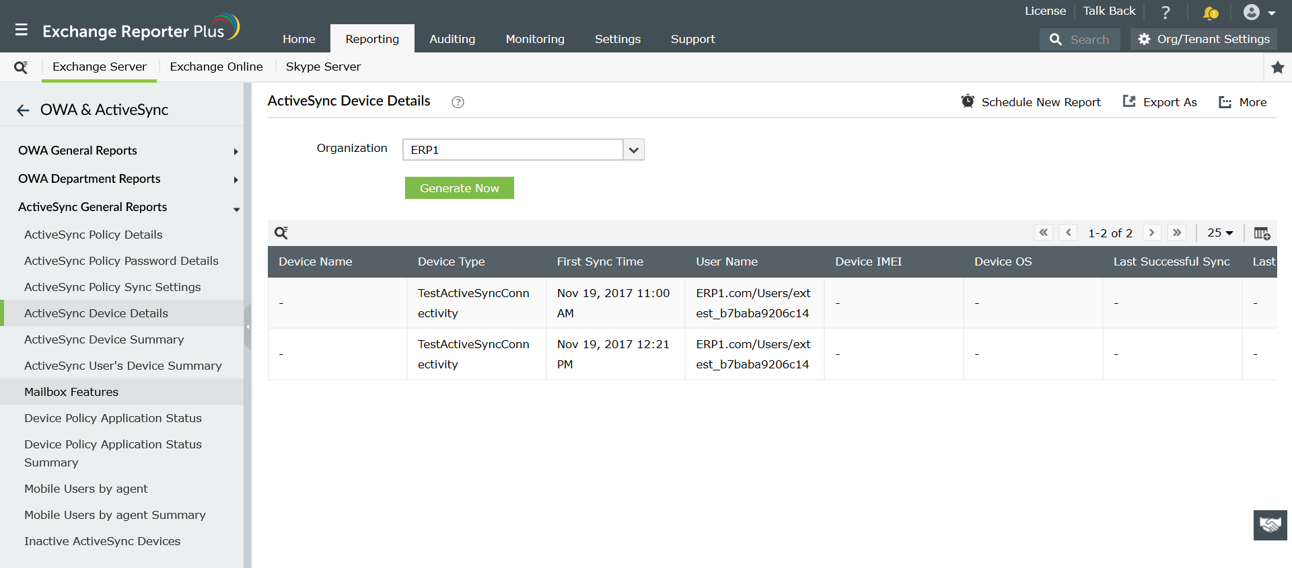This screenshot has height=568, width=1292.
Task: Click the top Search input field
Action: 1089,40
